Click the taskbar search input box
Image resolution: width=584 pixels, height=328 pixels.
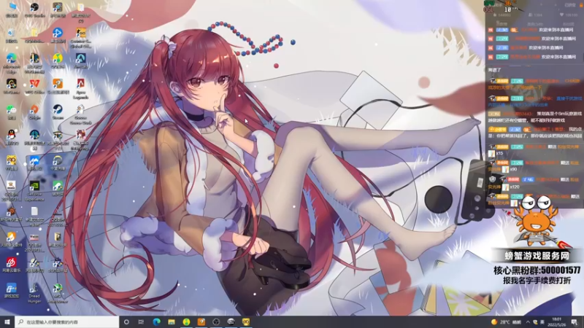click(x=67, y=321)
